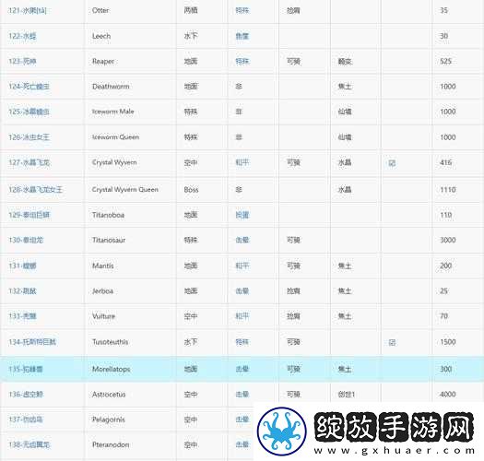Click the blue taming link in Otter row
The image size is (484, 461).
pyautogui.click(x=242, y=10)
